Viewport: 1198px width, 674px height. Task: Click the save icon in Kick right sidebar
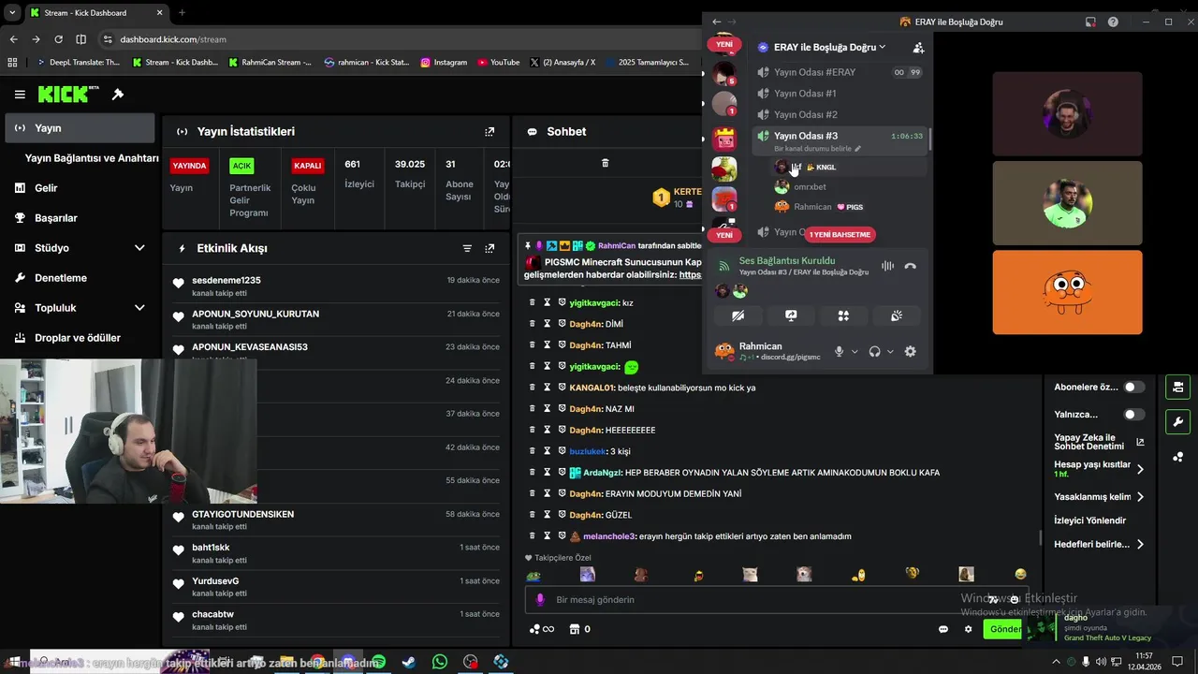tap(1177, 387)
